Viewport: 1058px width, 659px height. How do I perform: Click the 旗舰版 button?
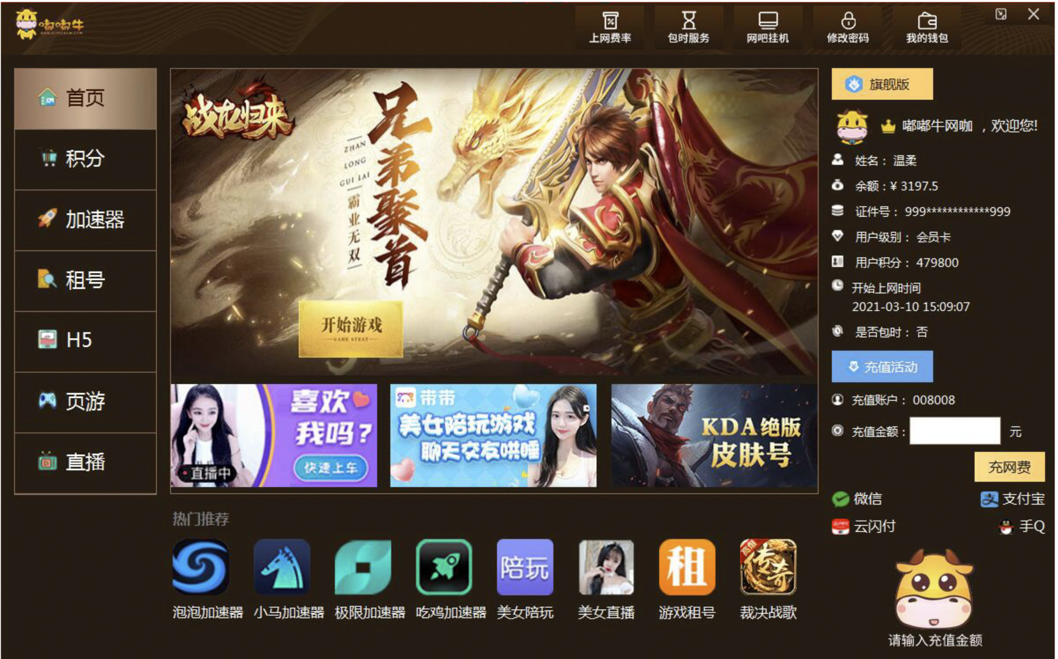pyautogui.click(x=882, y=84)
